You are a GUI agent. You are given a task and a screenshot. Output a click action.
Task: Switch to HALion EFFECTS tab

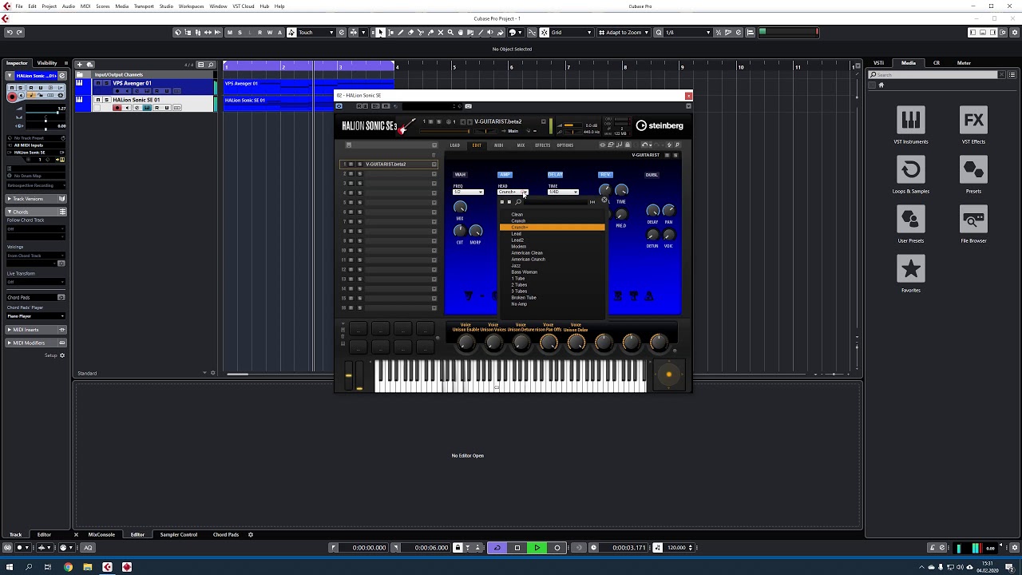coord(543,145)
